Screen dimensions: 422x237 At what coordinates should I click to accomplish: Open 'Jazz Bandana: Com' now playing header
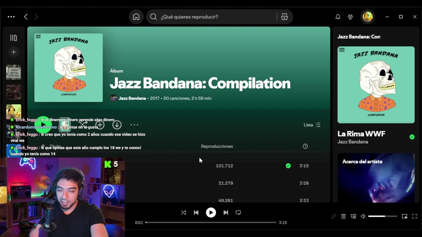click(x=359, y=37)
